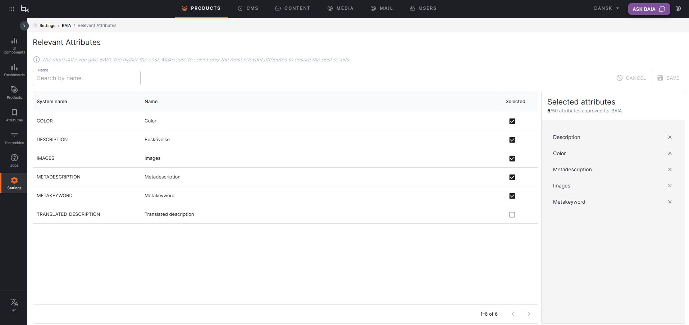Open UI Components in the sidebar
Viewport: 689px width, 325px height.
pos(14,45)
